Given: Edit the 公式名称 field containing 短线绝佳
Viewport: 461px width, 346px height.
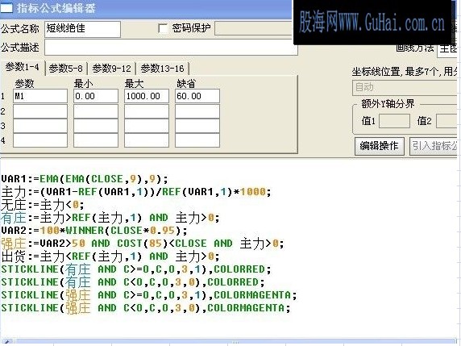Looking at the screenshot, I should point(83,29).
